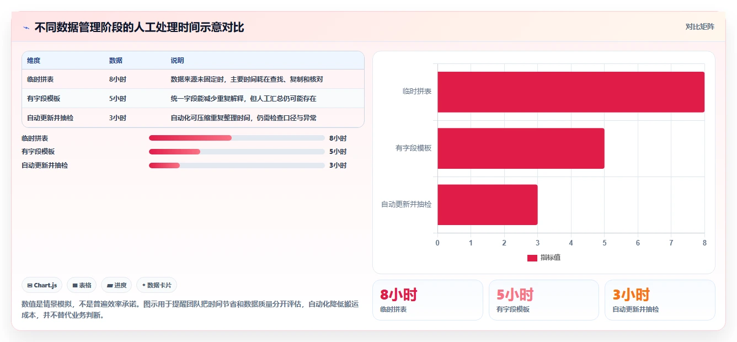
Task: Select the 进度 chip
Action: (116, 285)
